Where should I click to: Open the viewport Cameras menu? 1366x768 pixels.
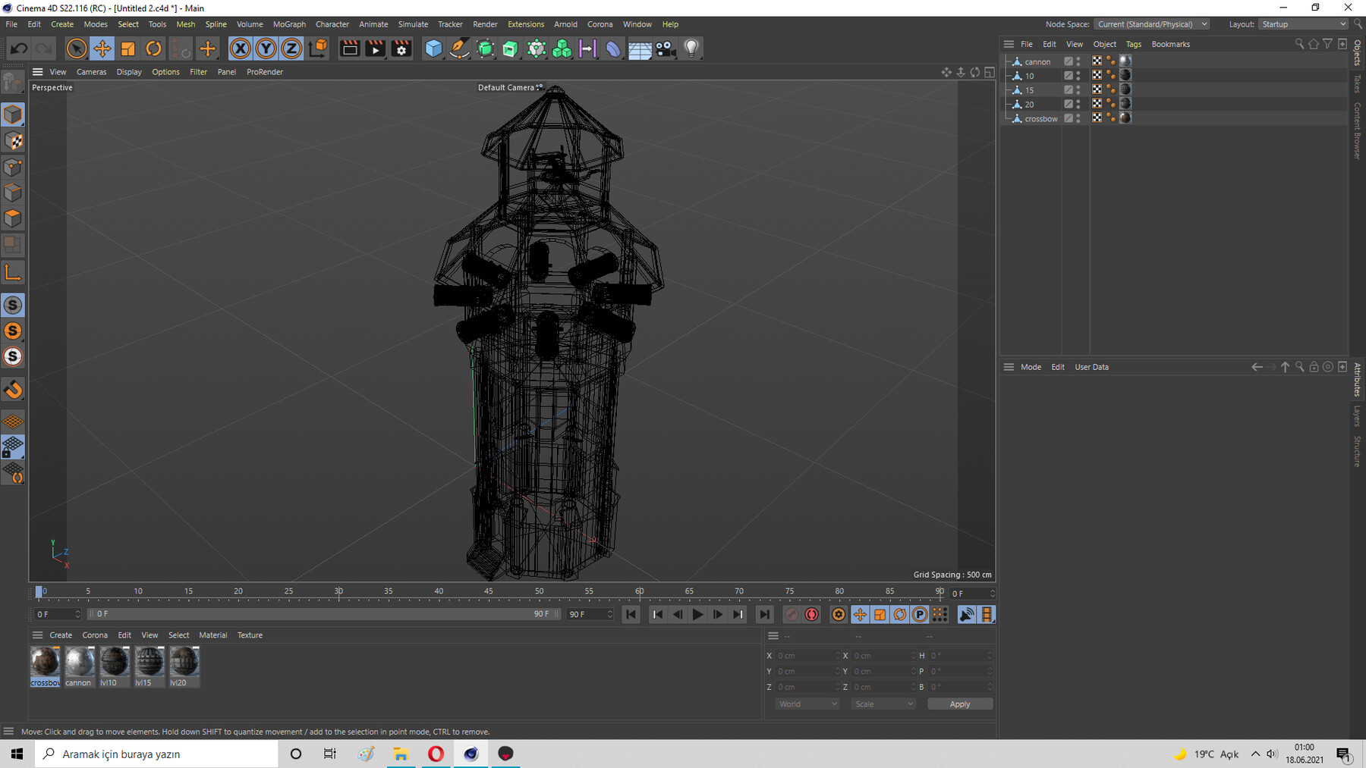(x=91, y=72)
